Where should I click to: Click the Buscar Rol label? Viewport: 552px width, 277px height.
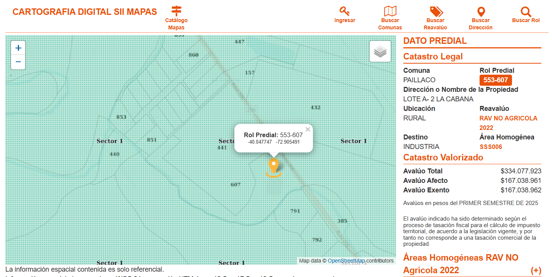(x=526, y=21)
